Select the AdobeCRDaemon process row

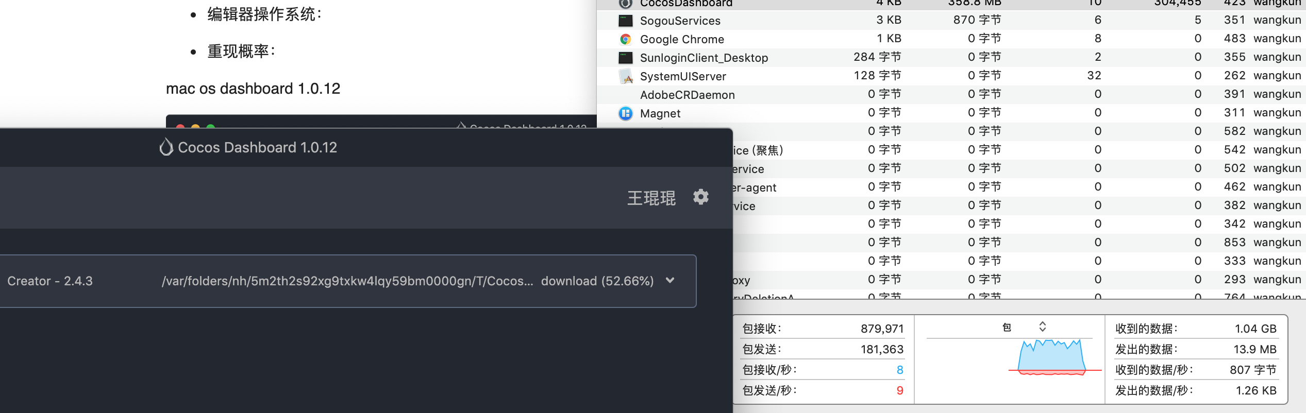(687, 95)
